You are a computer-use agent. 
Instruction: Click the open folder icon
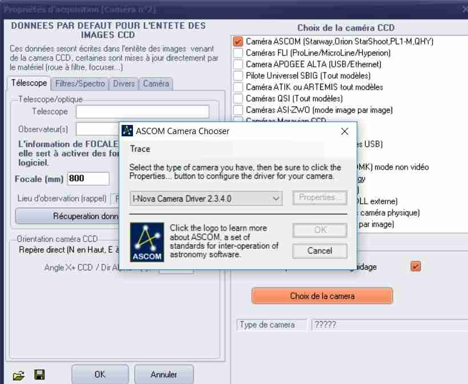19,375
